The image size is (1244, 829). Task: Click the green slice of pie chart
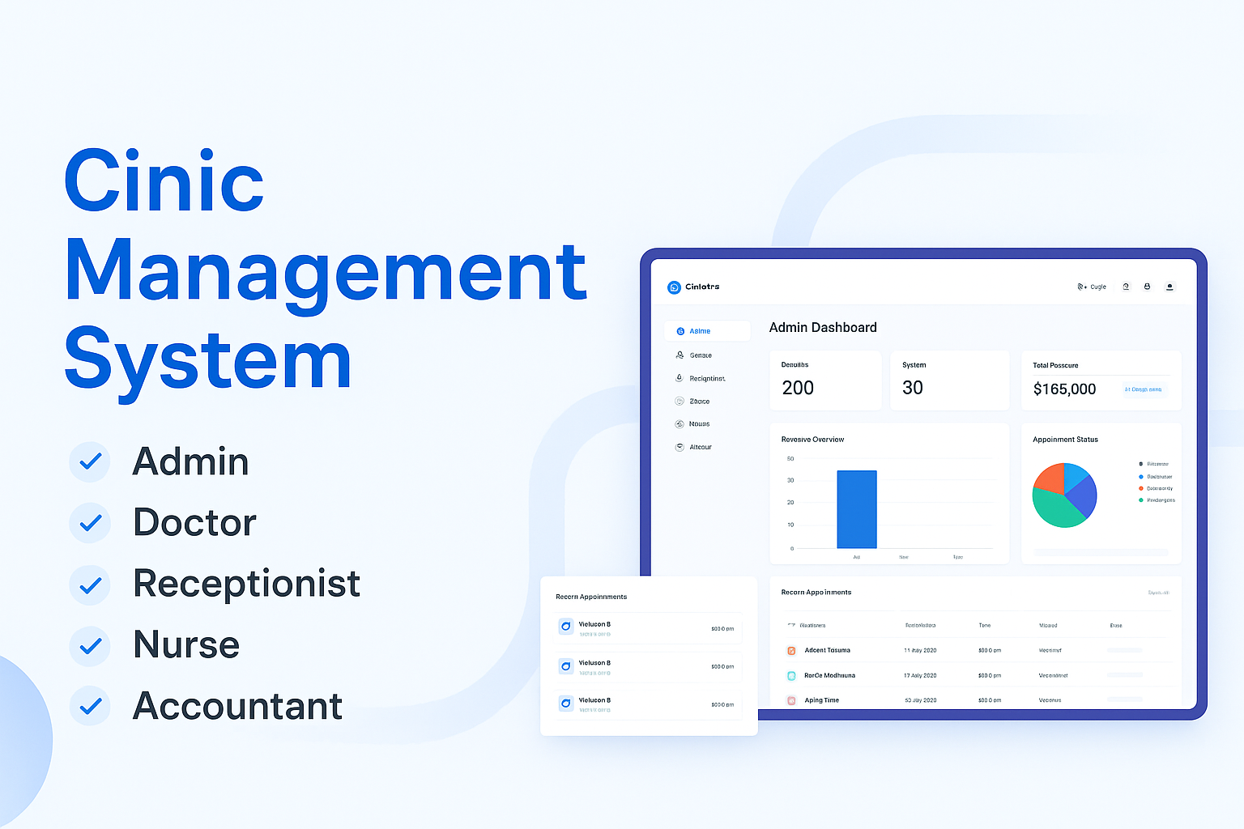tap(1058, 510)
